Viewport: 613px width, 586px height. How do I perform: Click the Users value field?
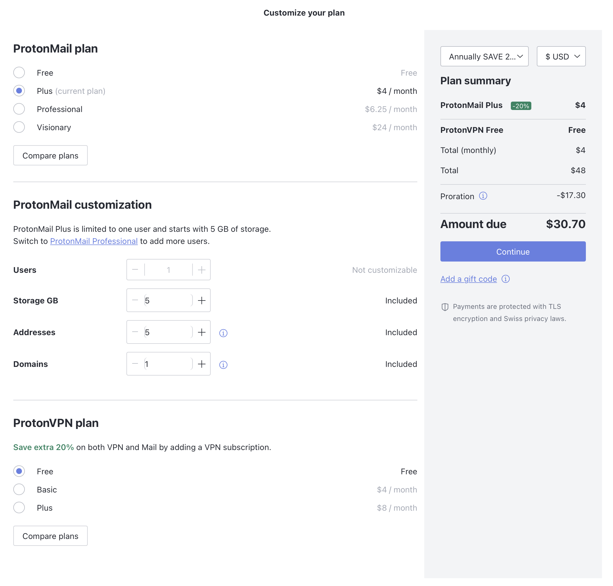[168, 270]
